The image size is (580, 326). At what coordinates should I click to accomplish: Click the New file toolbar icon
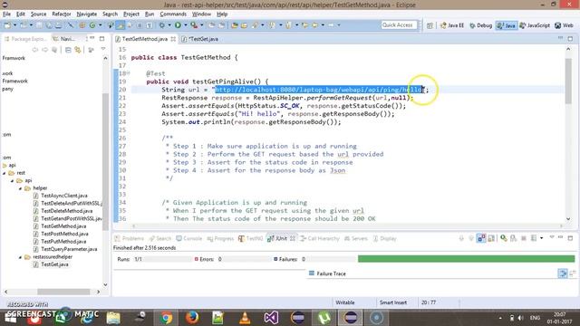(7, 25)
